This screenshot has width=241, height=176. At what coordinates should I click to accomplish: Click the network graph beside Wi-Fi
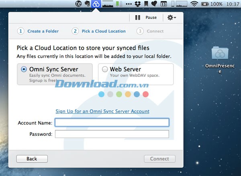coord(182,4)
